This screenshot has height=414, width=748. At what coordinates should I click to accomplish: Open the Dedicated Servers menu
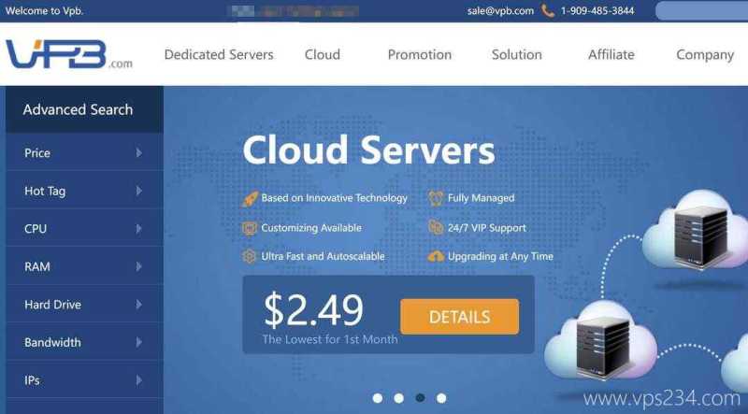click(219, 54)
